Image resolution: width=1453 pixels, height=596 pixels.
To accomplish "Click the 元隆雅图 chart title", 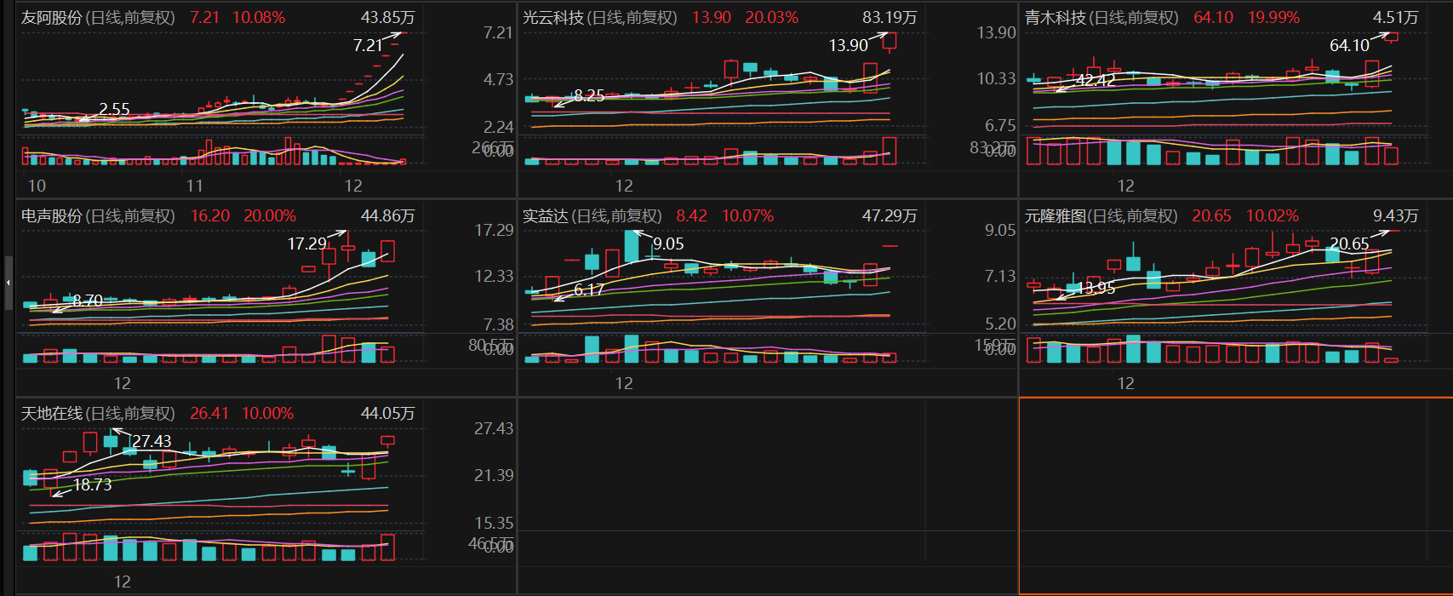I will tap(1101, 216).
